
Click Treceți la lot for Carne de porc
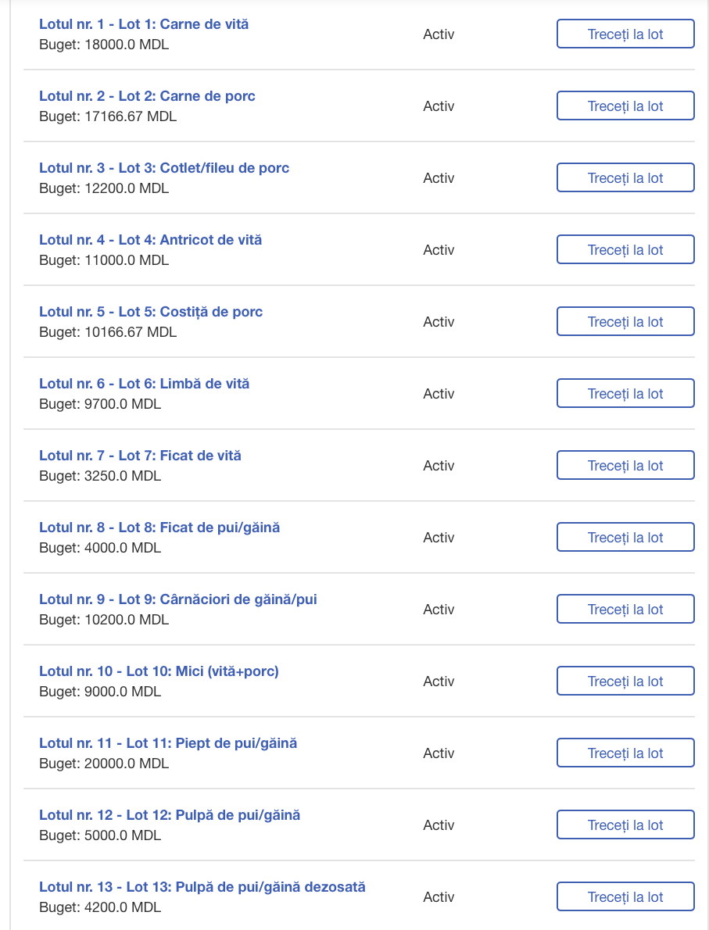(625, 106)
